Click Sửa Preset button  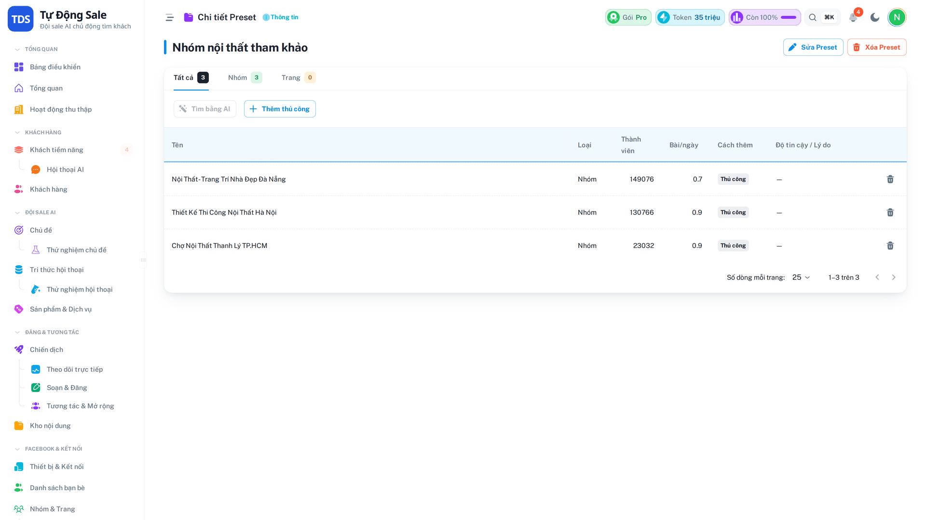813,47
